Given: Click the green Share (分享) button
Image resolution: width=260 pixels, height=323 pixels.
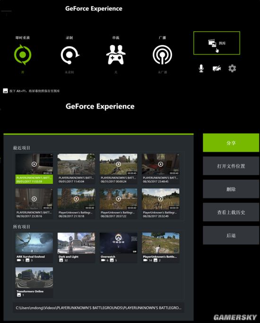Looking at the screenshot, I should [231, 143].
